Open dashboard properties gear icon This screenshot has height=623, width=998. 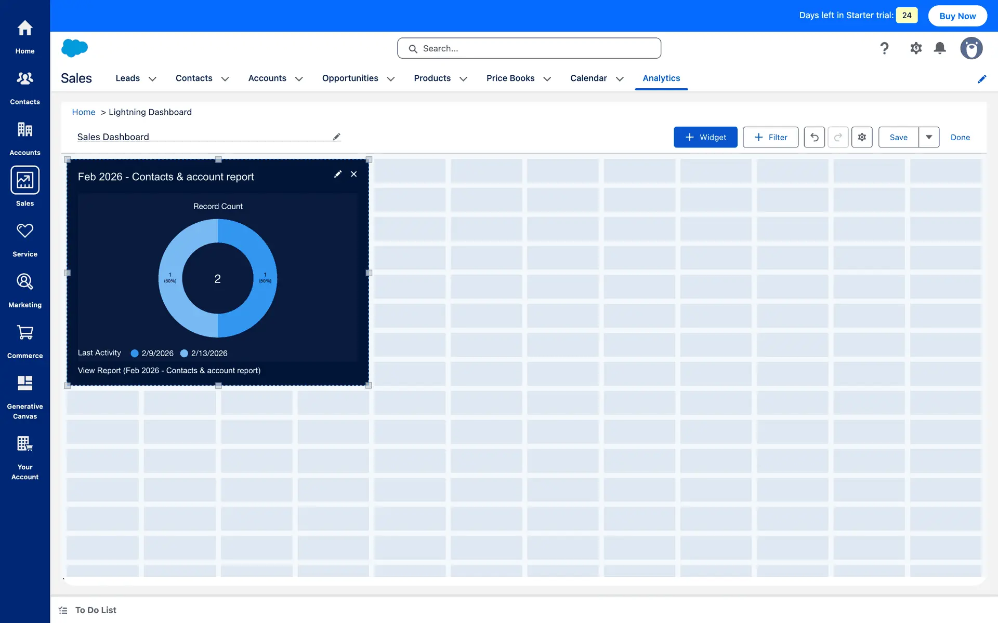pyautogui.click(x=862, y=137)
